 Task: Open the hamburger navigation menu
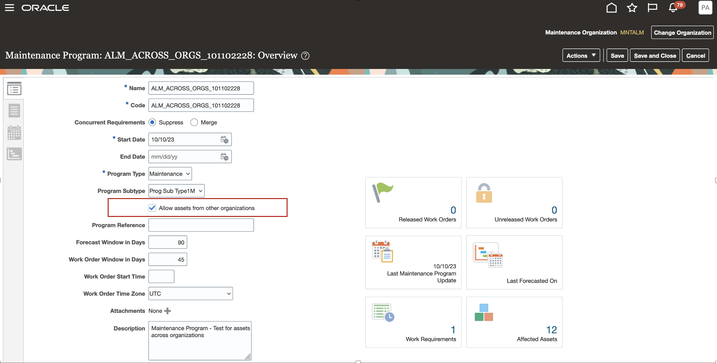[x=10, y=8]
